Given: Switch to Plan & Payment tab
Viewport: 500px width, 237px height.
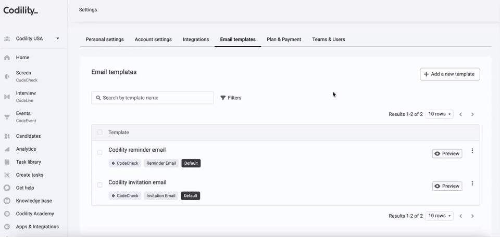Looking at the screenshot, I should pyautogui.click(x=284, y=39).
